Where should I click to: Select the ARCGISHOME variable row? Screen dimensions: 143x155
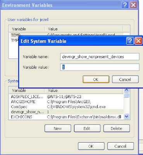pos(66,102)
